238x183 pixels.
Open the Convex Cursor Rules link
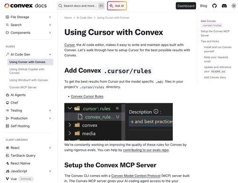tap(87, 96)
